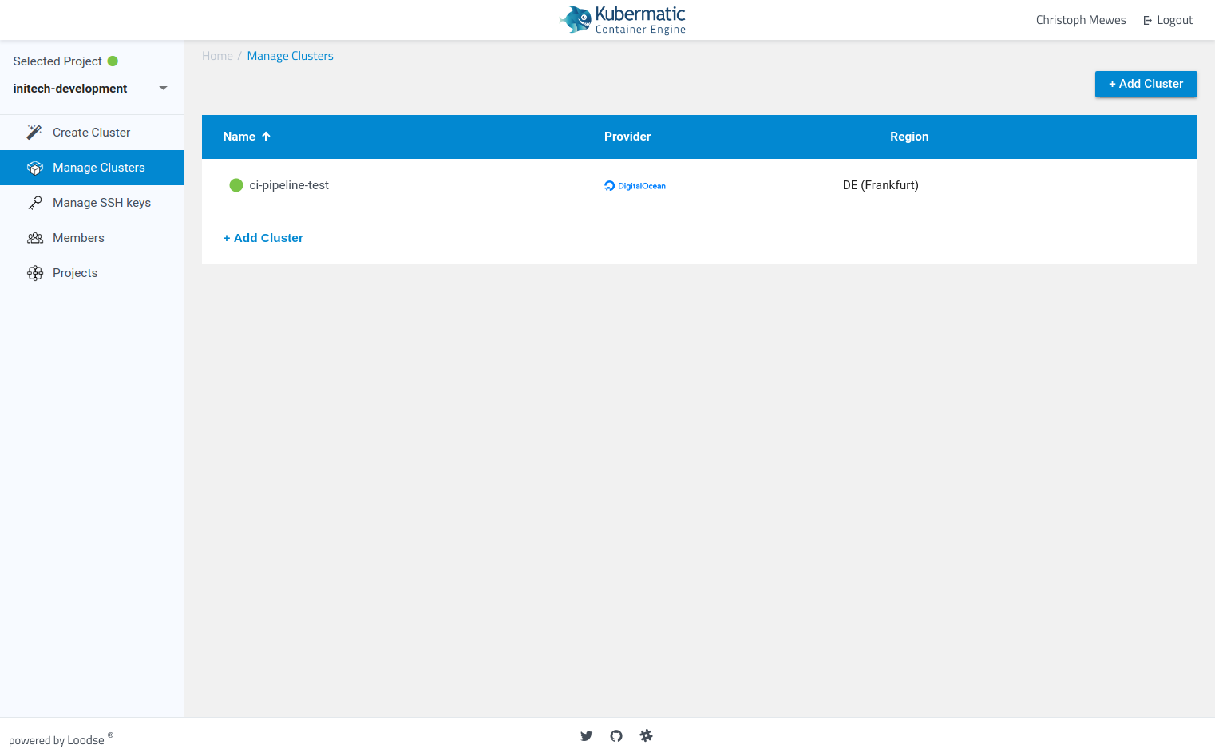The width and height of the screenshot is (1215, 753).
Task: Click the Manage SSH keys key icon
Action: [34, 203]
